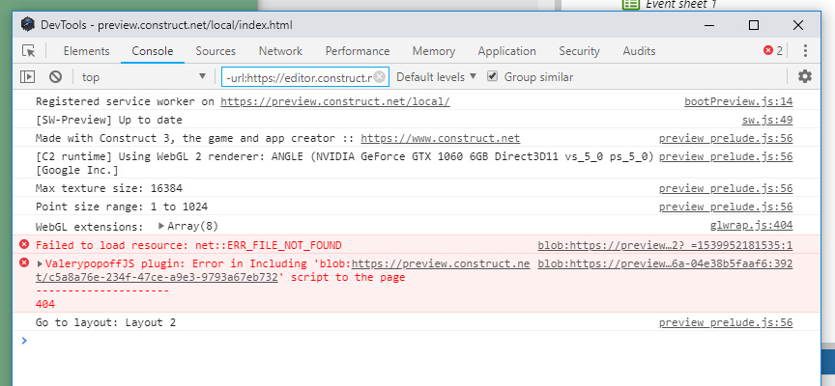Viewport: 835px width, 386px height.
Task: Click '[SW-Preview] Up to date' message
Action: [108, 121]
